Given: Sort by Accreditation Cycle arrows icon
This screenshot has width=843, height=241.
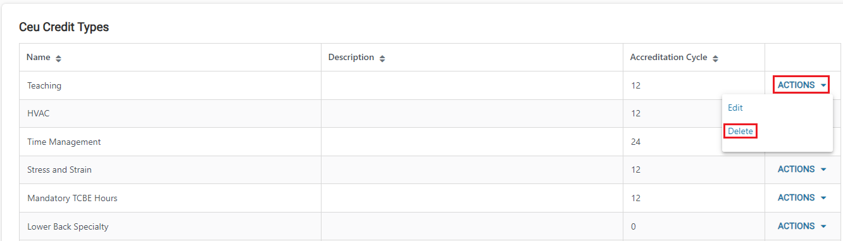Looking at the screenshot, I should [x=715, y=58].
